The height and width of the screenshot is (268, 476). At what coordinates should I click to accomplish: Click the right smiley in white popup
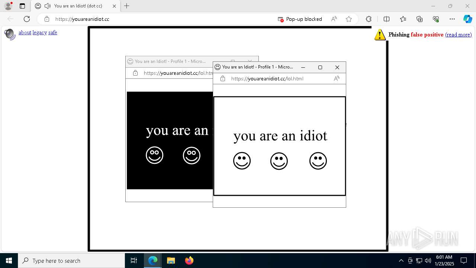coord(318,161)
